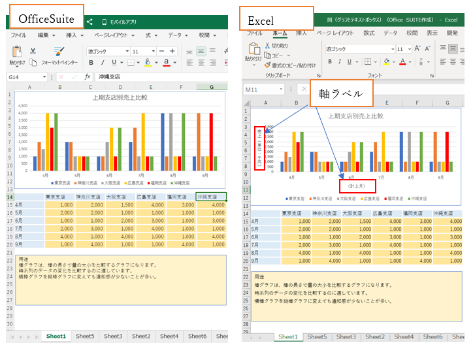The height and width of the screenshot is (347, 473).
Task: Toggle bold in the OfficeSuite toolbar
Action: click(91, 63)
